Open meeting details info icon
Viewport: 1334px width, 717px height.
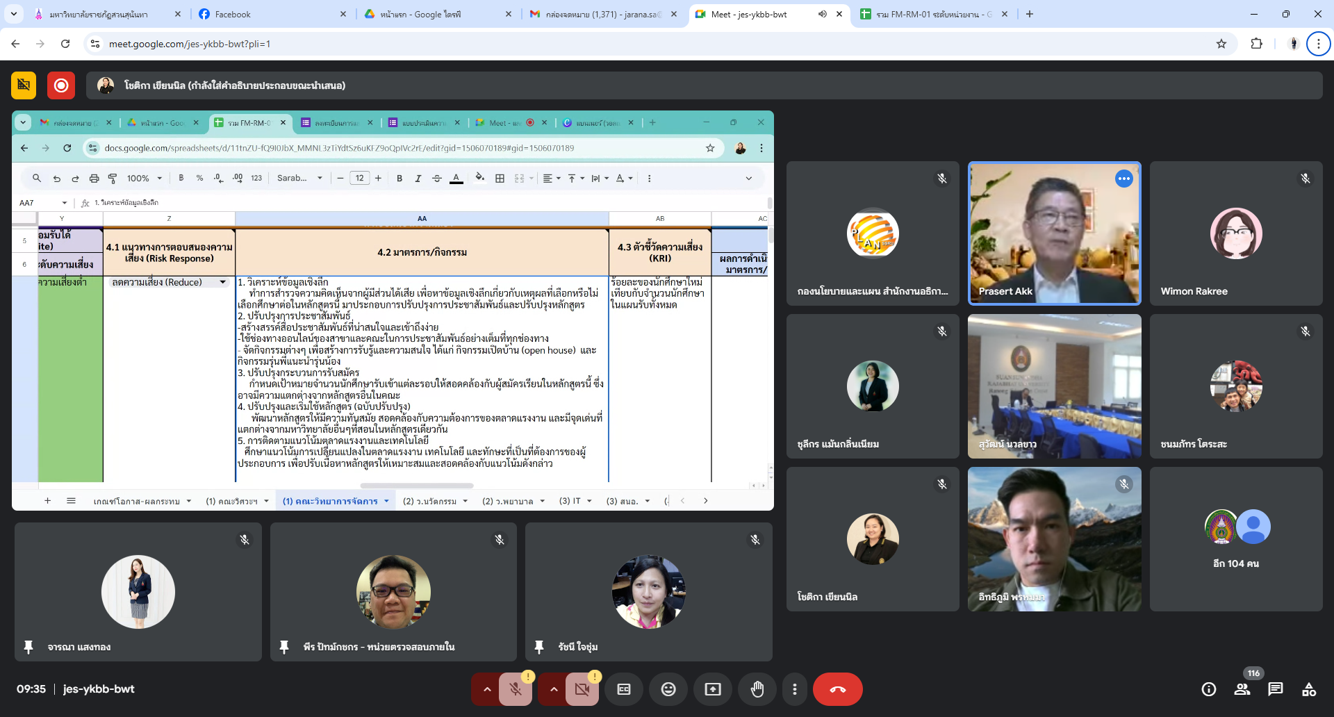pos(1208,689)
